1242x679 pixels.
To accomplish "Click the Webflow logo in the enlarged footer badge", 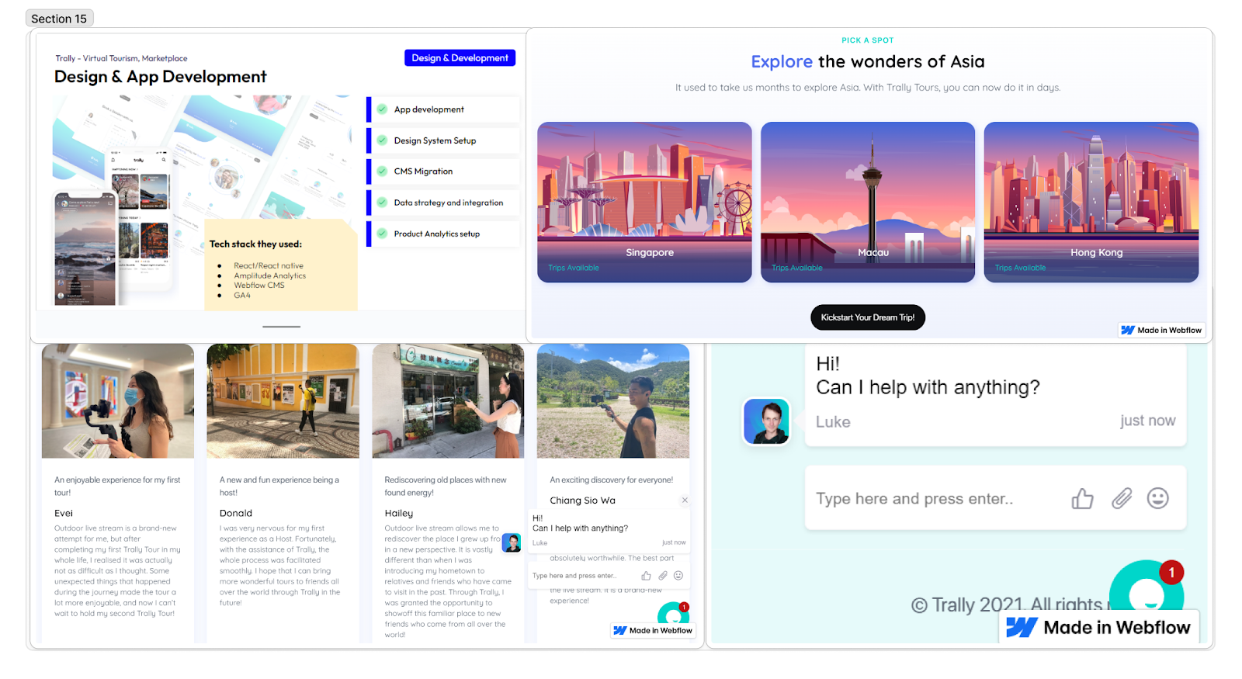I will click(1022, 627).
